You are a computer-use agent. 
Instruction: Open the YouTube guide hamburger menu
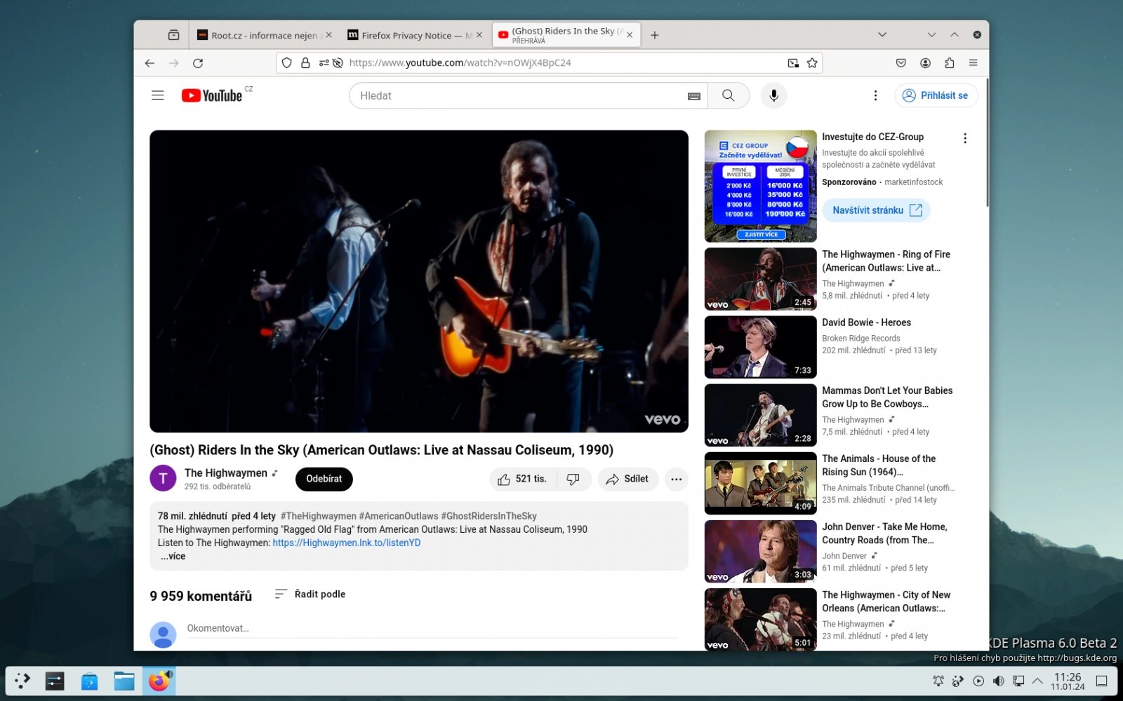158,95
